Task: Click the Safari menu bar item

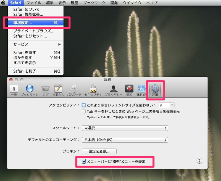Action: pyautogui.click(x=16, y=3)
